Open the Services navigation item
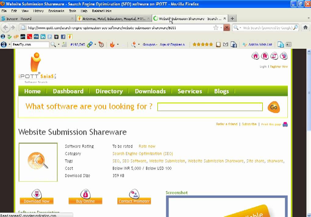311x217 pixels. coord(190,91)
